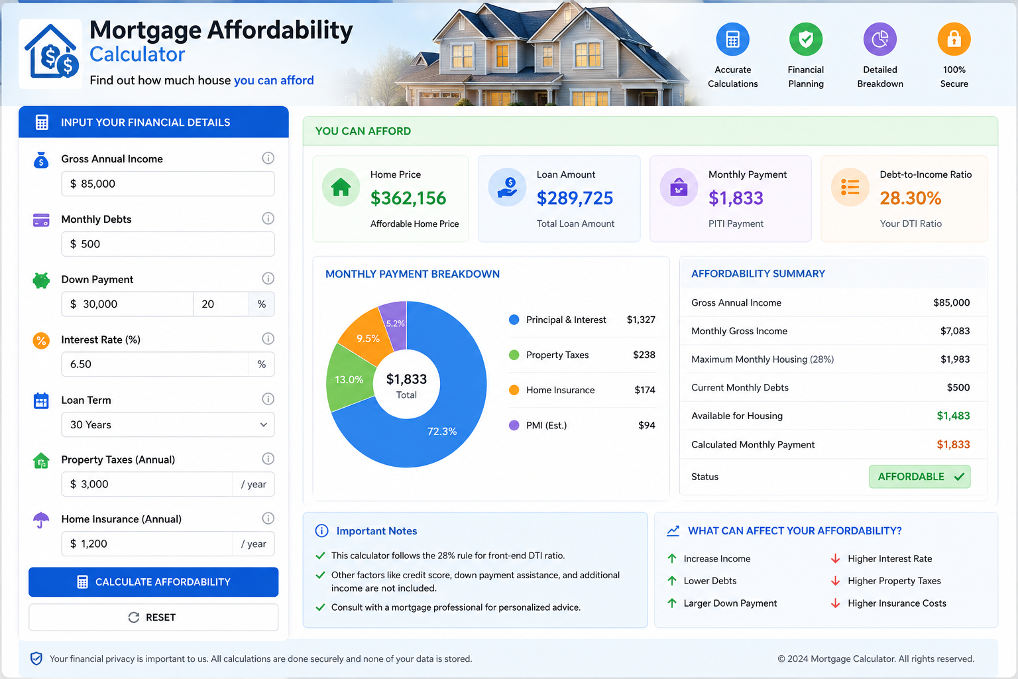Click the green Property Taxes legend dot

tap(514, 355)
